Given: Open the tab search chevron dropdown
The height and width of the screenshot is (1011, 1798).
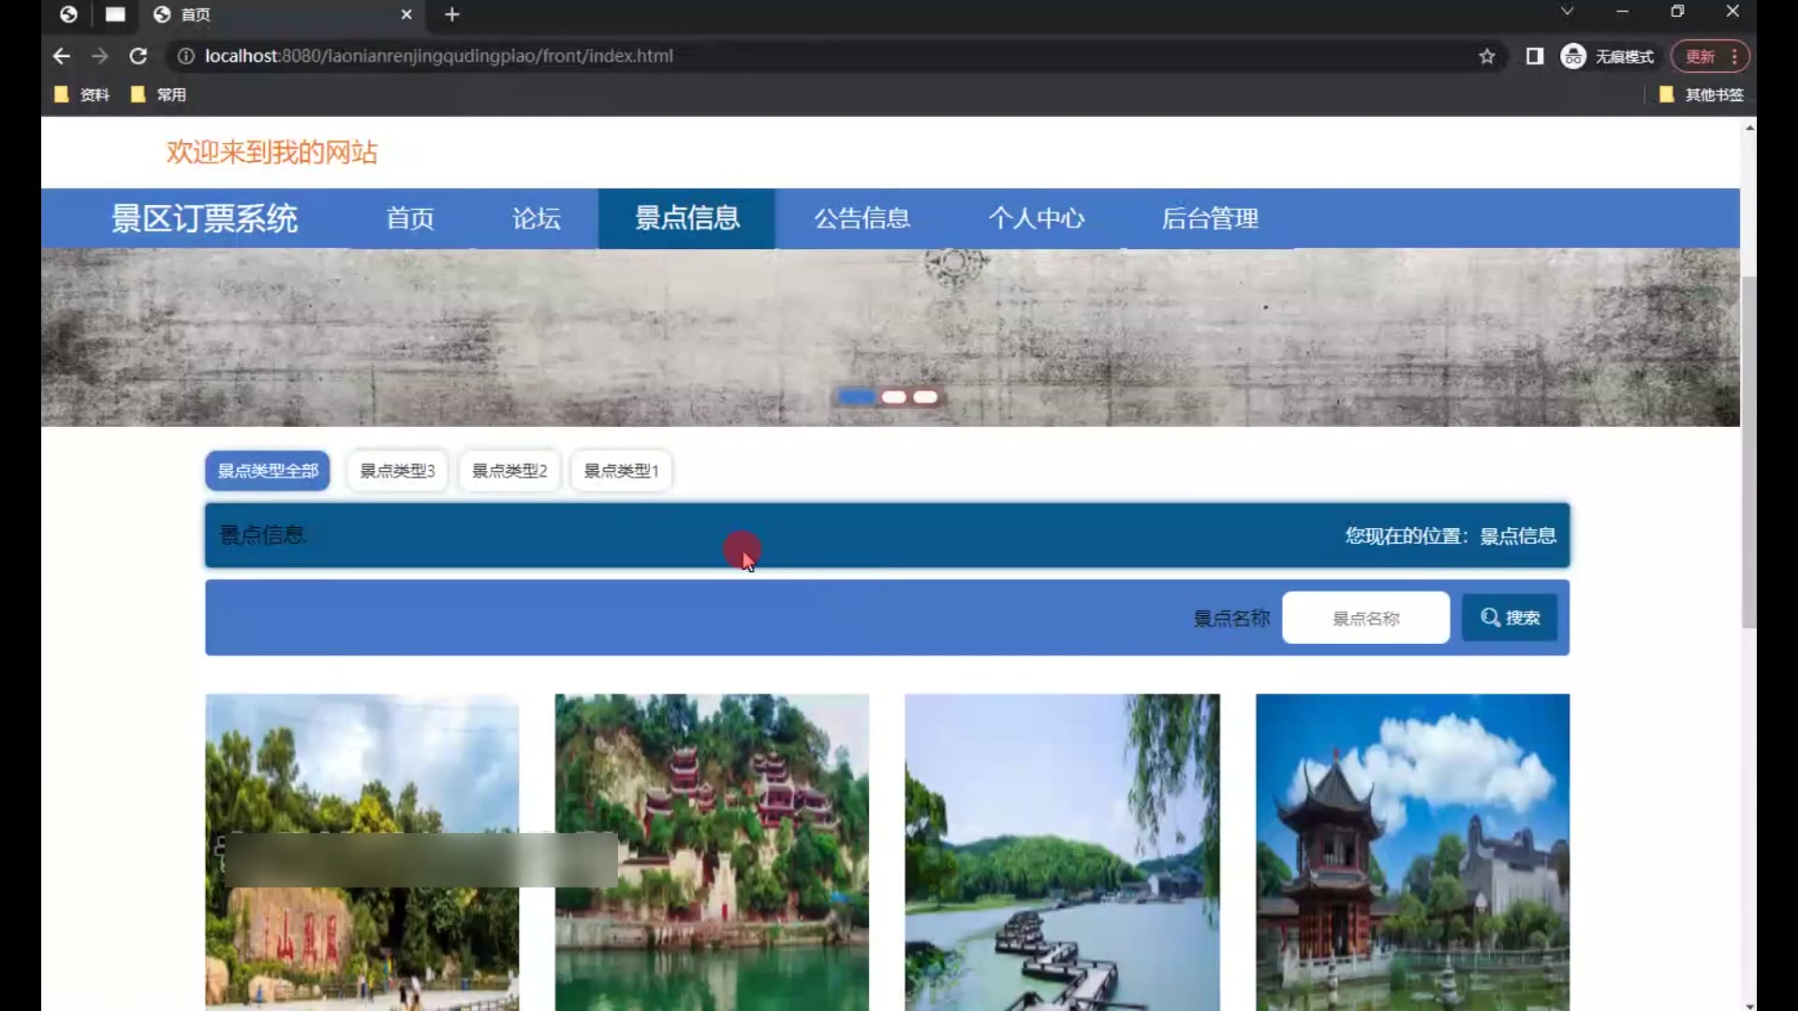Looking at the screenshot, I should click(1567, 11).
